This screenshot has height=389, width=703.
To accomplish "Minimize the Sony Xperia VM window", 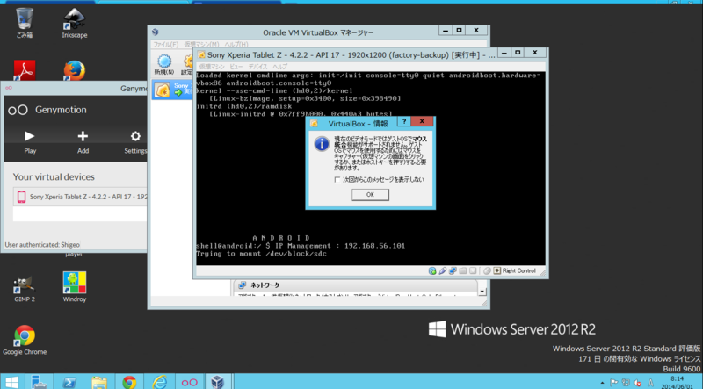I will [x=504, y=53].
